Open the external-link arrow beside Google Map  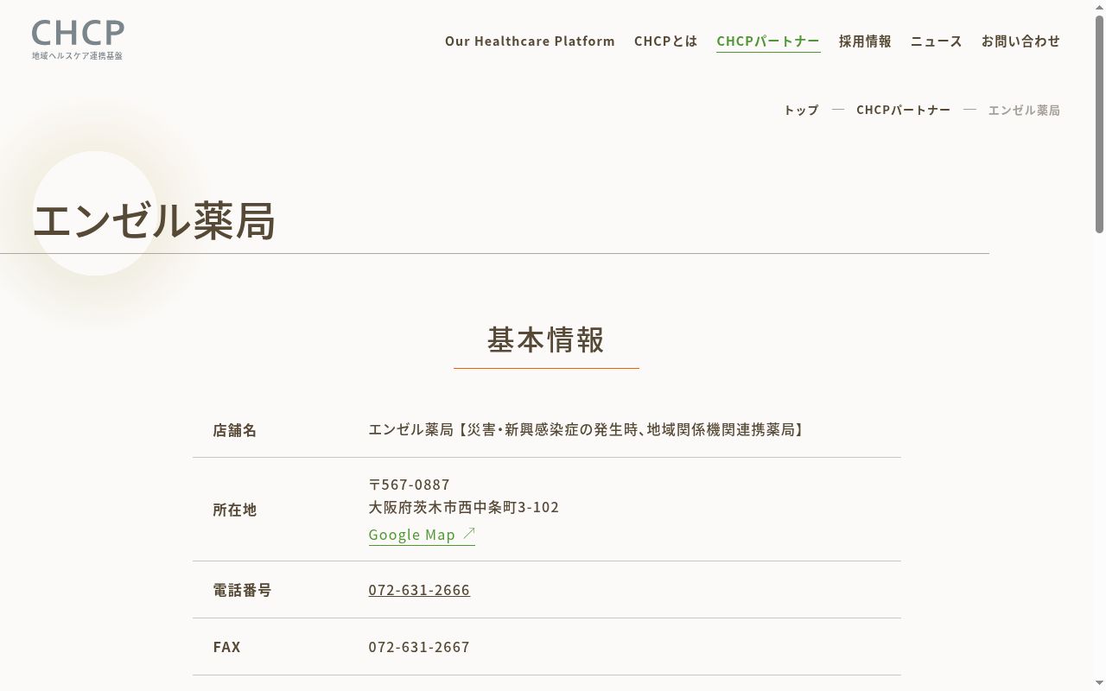pos(469,534)
